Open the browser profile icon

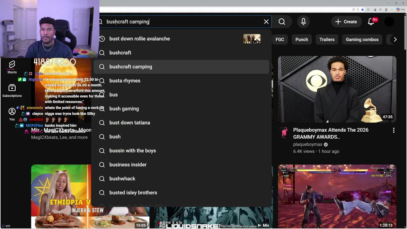pos(386,10)
